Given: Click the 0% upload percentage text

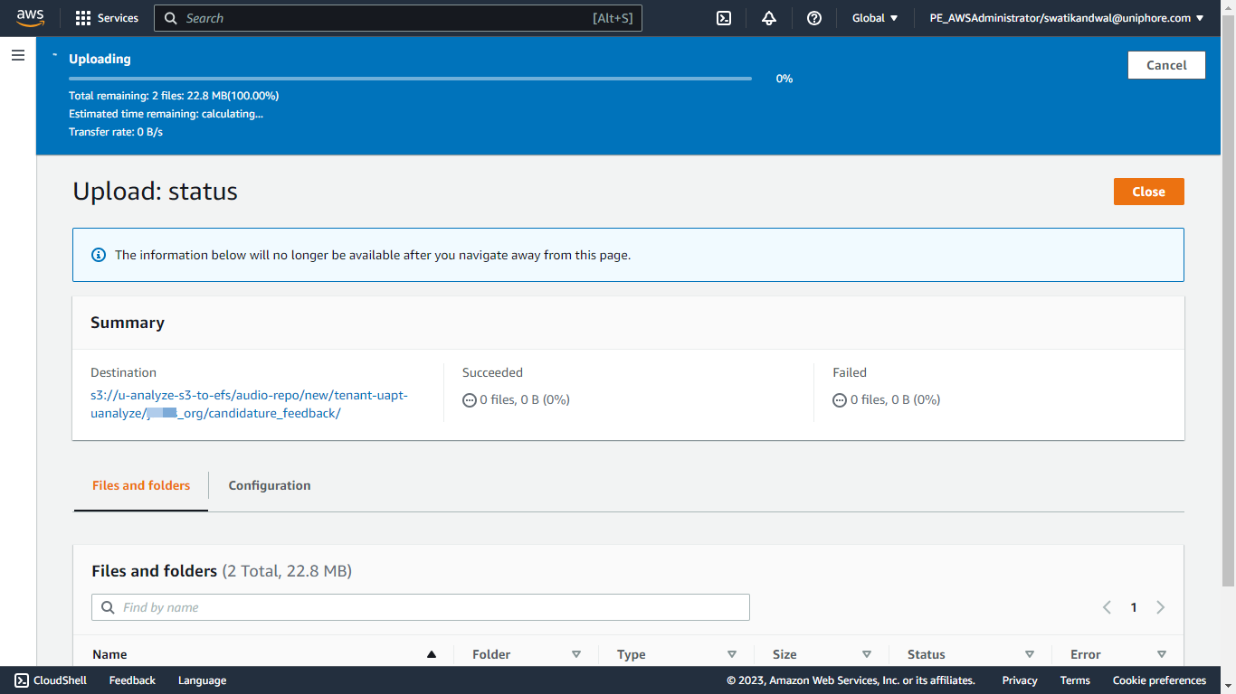Looking at the screenshot, I should 784,79.
